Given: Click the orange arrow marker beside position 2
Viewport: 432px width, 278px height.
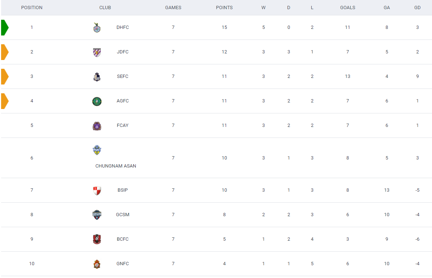Looking at the screenshot, I should [5, 52].
